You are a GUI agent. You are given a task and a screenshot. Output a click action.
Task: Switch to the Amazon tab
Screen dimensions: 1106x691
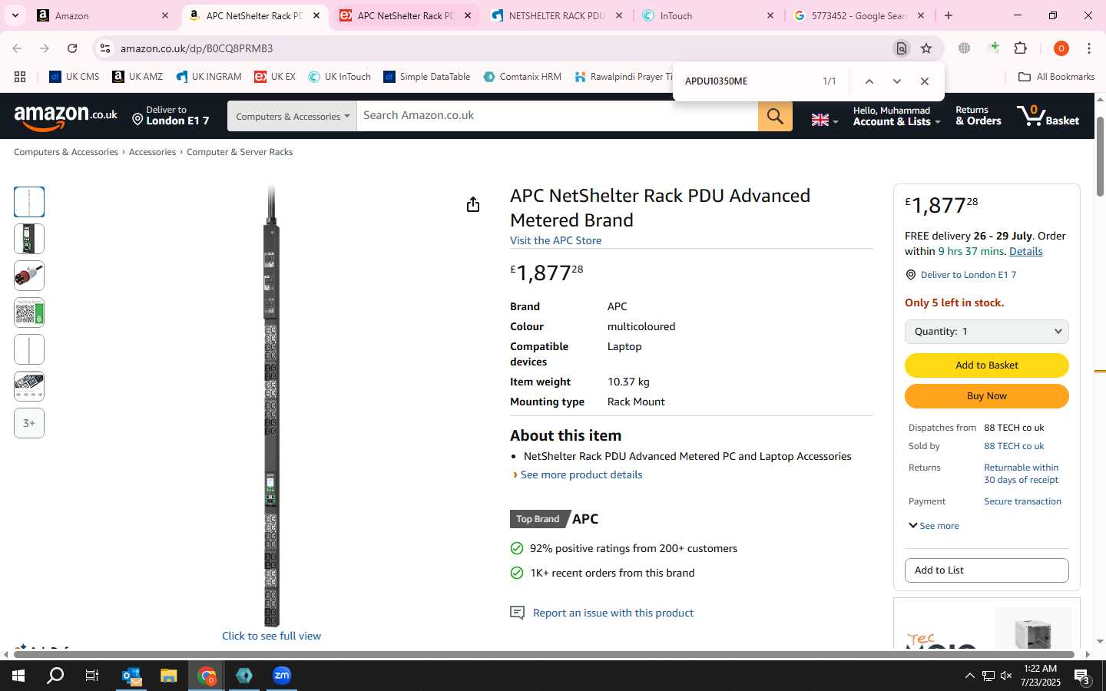coord(104,15)
